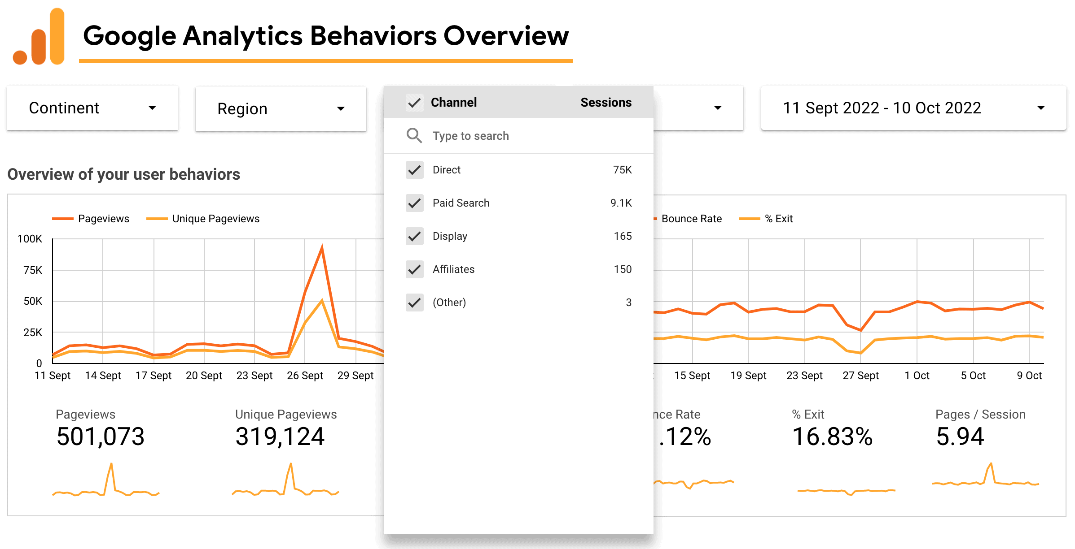The height and width of the screenshot is (549, 1075).
Task: Select the Affiliates channel label
Action: click(453, 269)
